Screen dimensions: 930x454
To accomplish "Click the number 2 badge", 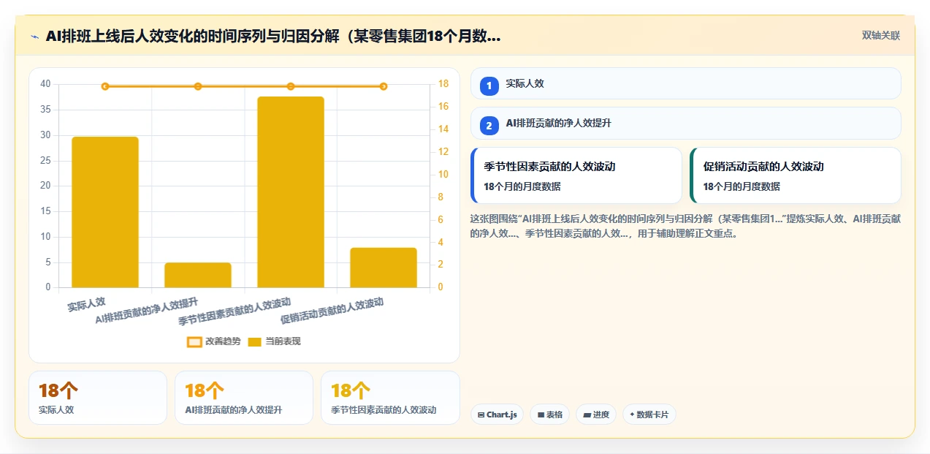I will [489, 126].
